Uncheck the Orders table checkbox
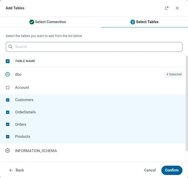Screen dimensions: 188x178 8,124
